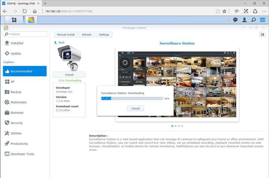
Task: Close the DS416j browser tab
Action: (x=38, y=3)
